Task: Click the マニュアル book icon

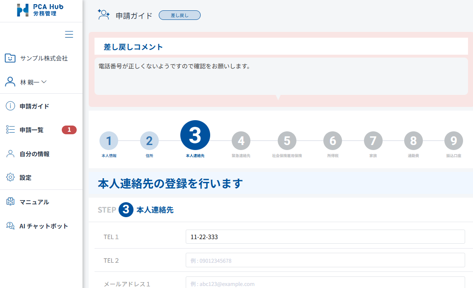Action: (10, 202)
